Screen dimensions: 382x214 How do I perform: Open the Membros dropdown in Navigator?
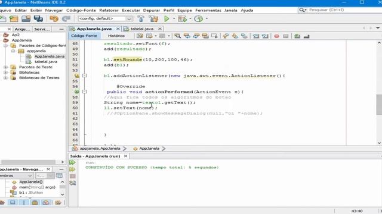[16, 175]
